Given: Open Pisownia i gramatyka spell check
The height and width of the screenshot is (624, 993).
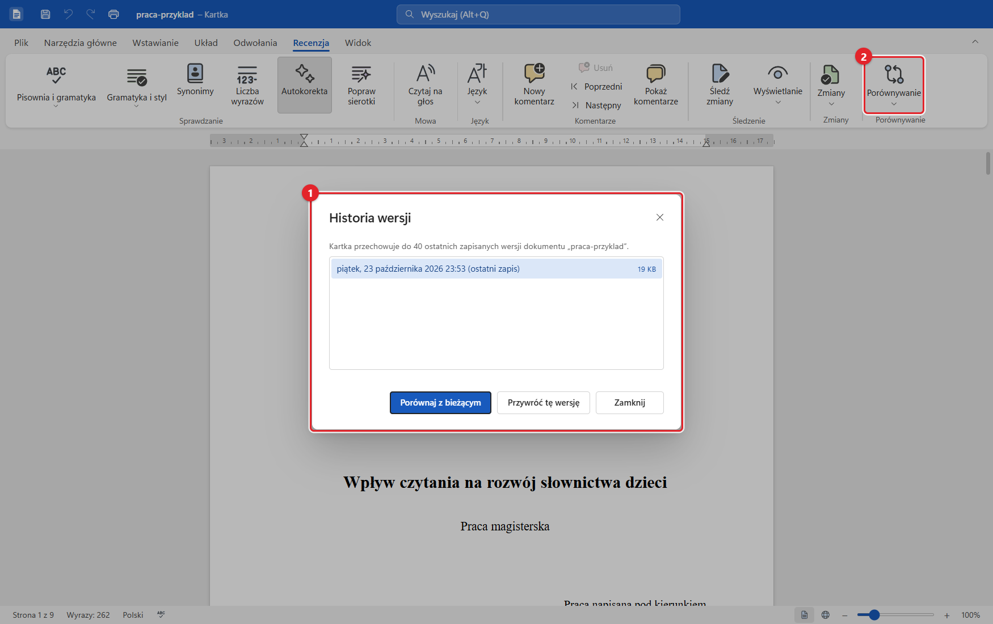Looking at the screenshot, I should click(56, 85).
